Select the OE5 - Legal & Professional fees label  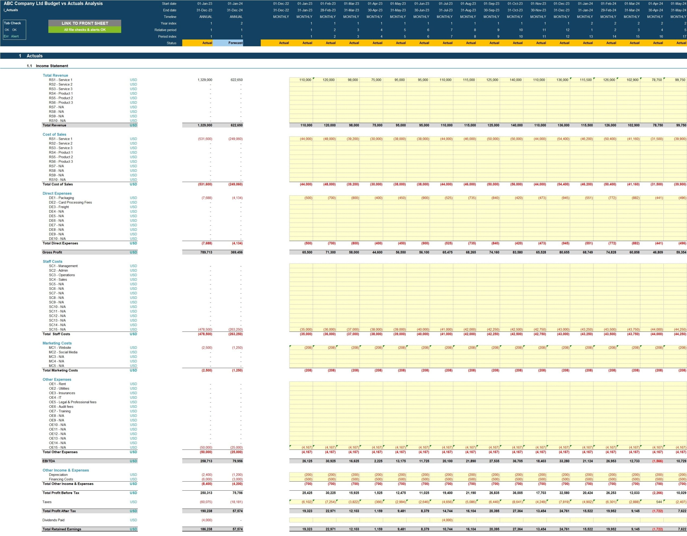[73, 402]
